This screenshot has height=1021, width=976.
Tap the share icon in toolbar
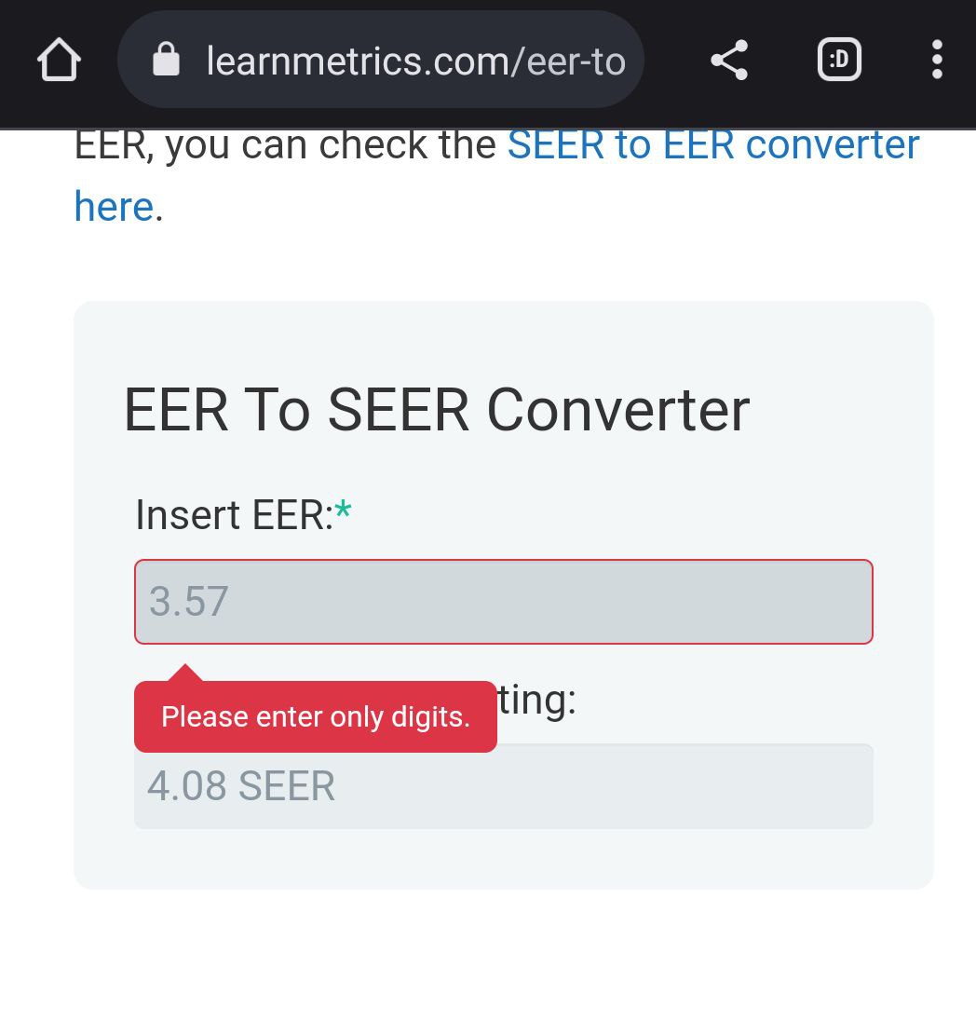pos(729,61)
